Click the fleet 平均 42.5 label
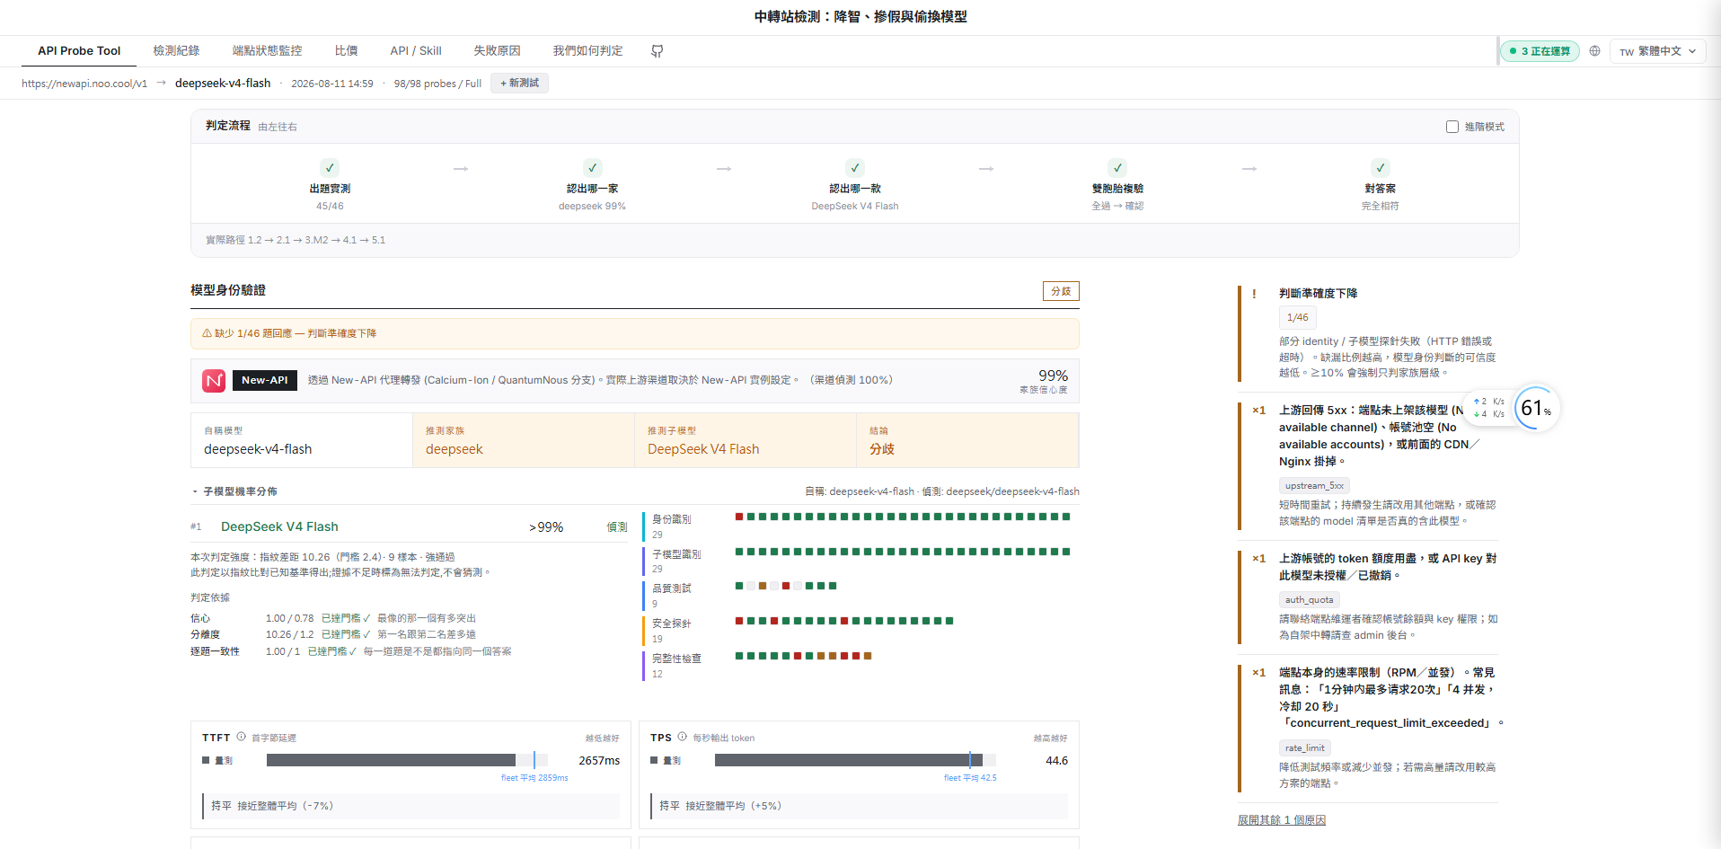 970,778
